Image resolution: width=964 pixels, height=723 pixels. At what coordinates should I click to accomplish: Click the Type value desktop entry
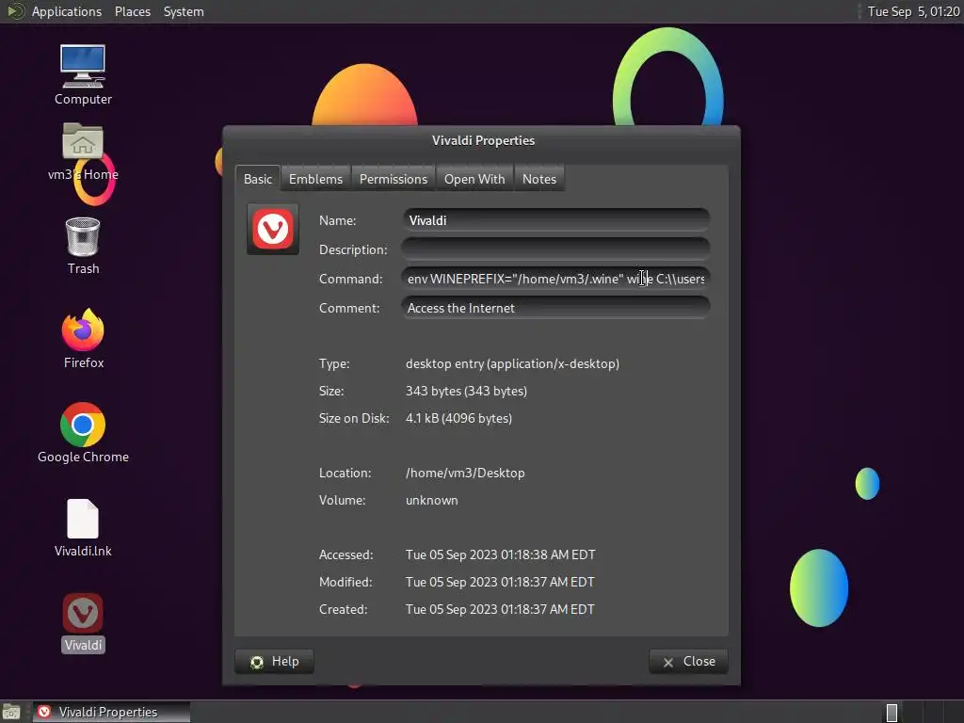pyautogui.click(x=512, y=363)
